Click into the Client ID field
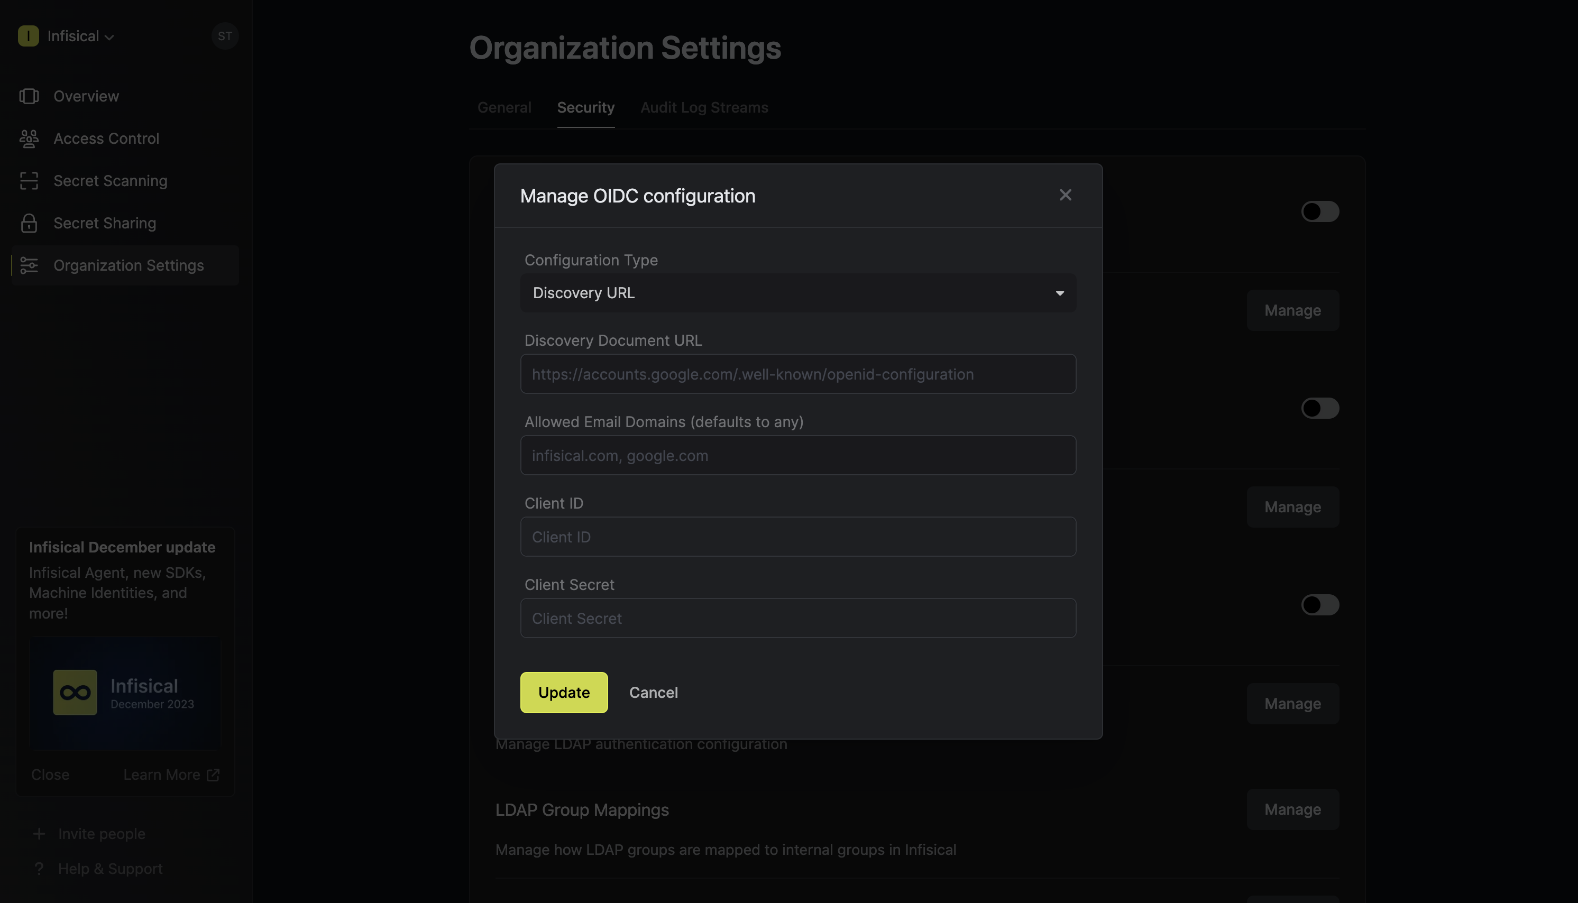1578x903 pixels. 799,537
